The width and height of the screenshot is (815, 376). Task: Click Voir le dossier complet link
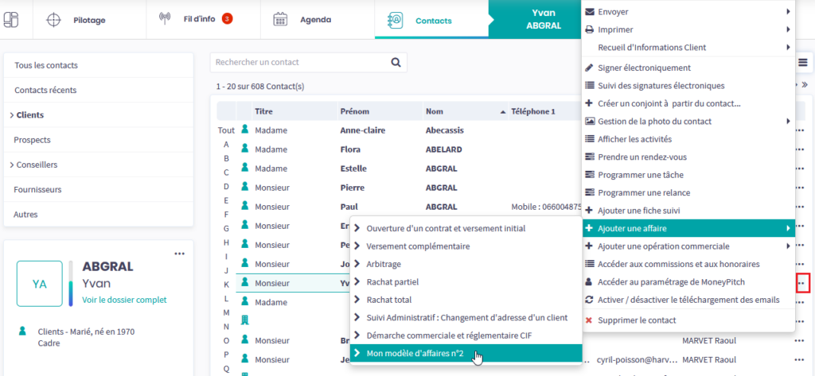(x=124, y=300)
